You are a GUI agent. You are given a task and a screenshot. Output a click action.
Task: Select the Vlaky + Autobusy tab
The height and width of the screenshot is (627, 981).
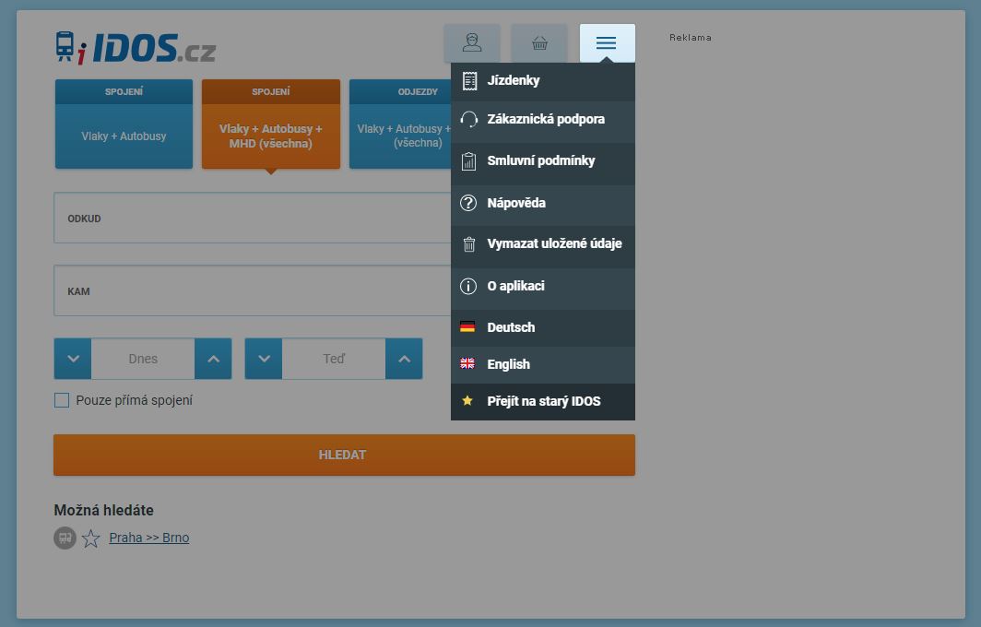tap(124, 124)
